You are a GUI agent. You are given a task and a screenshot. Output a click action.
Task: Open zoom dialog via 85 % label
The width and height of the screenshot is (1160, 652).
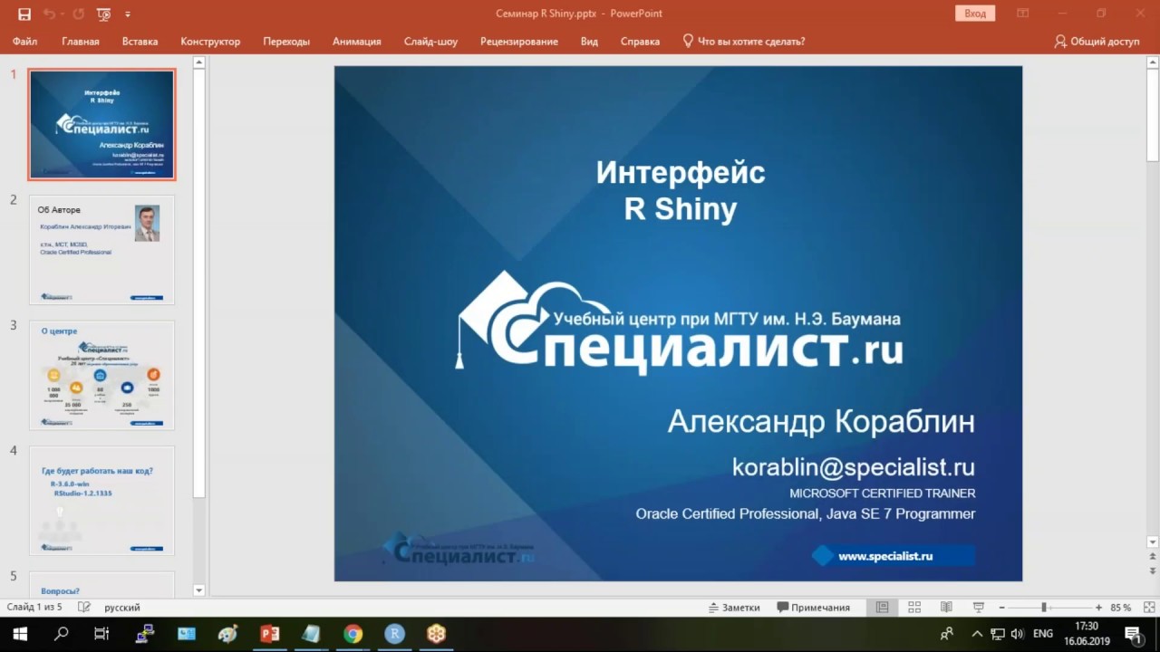pyautogui.click(x=1121, y=608)
